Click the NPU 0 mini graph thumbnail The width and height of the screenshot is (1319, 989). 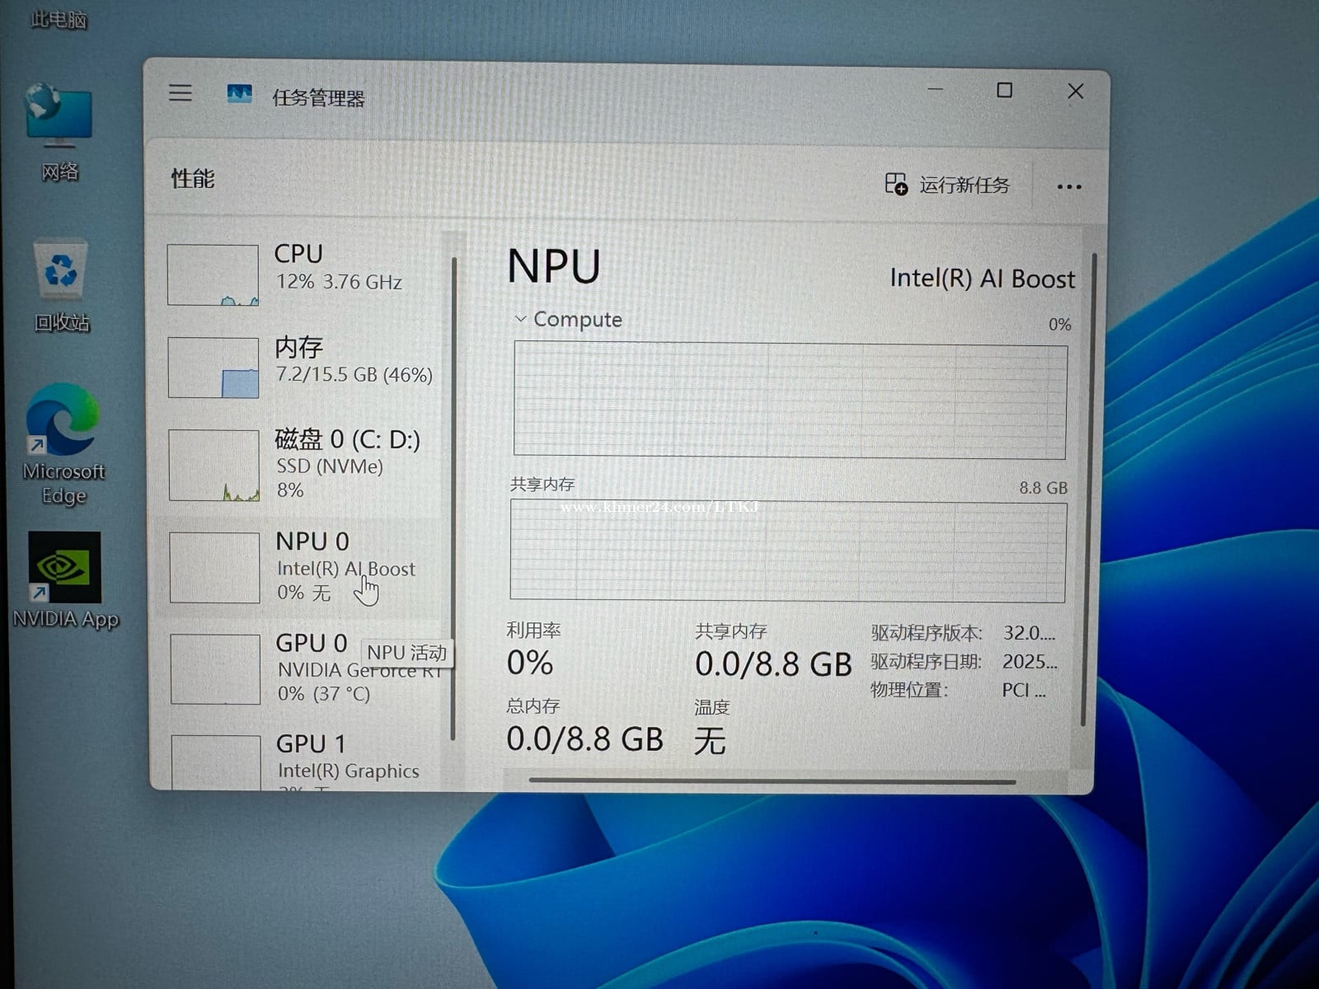click(214, 567)
